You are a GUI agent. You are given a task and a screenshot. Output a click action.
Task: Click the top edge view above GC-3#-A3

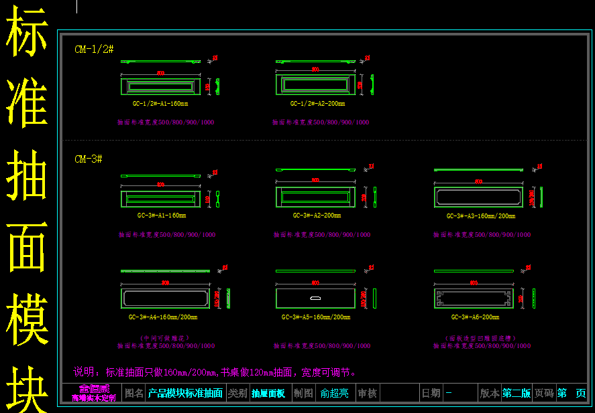point(478,170)
